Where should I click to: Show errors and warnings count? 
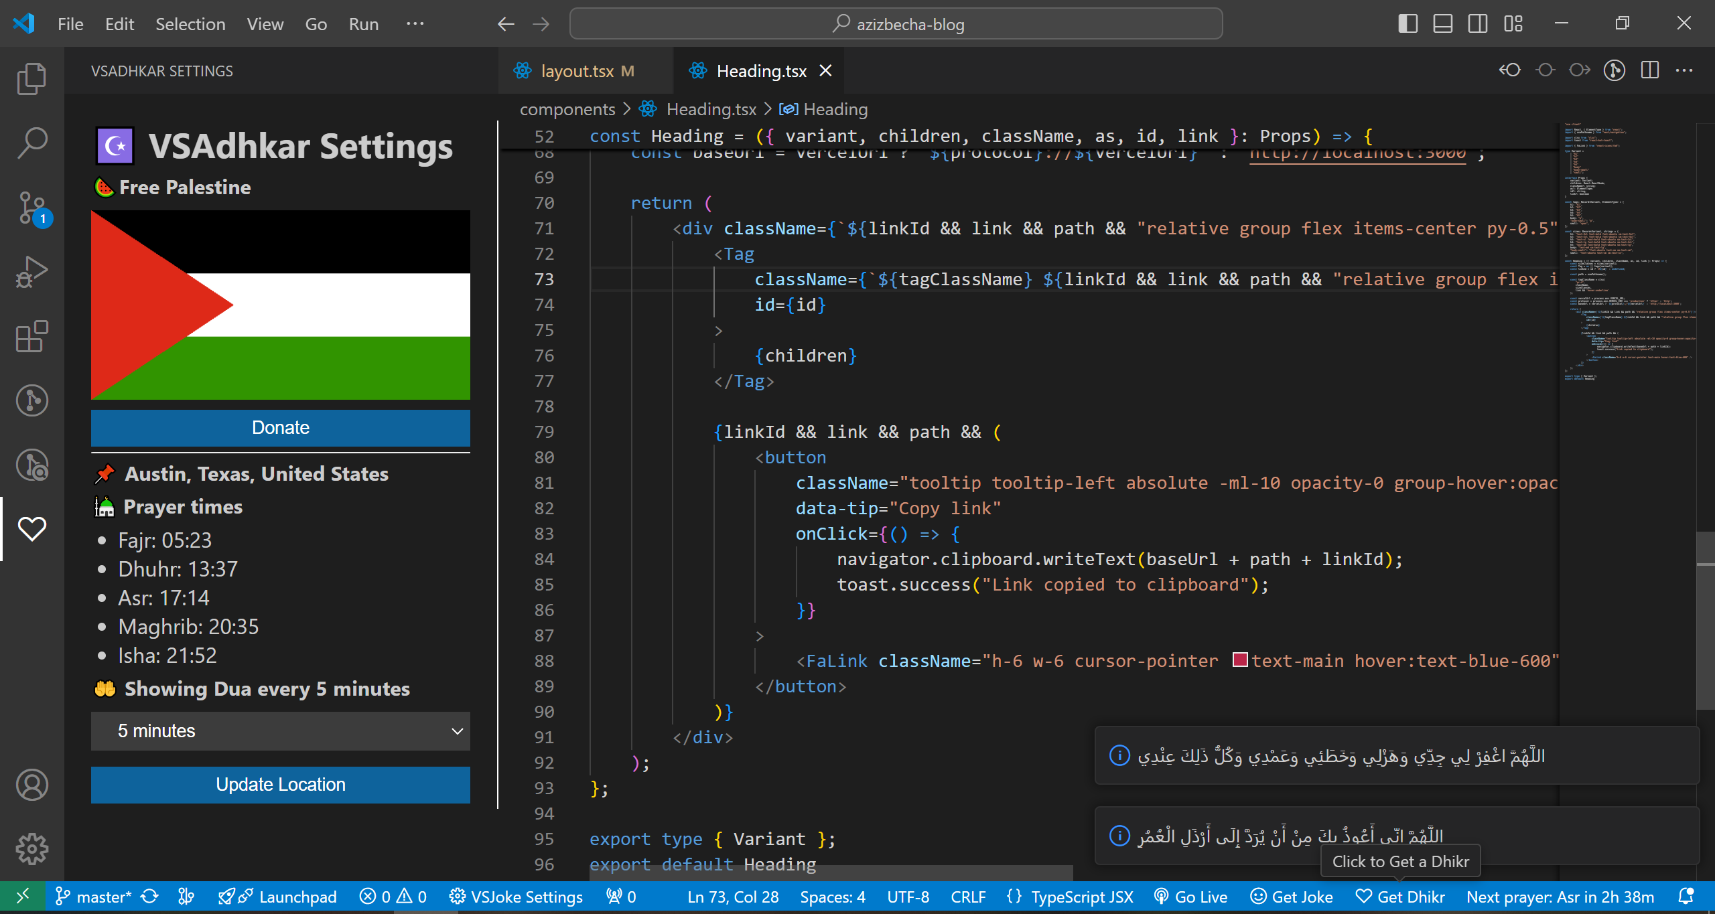click(393, 897)
